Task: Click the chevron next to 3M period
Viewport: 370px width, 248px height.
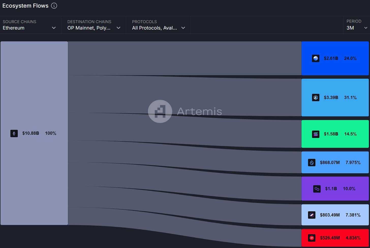Action: [x=366, y=28]
